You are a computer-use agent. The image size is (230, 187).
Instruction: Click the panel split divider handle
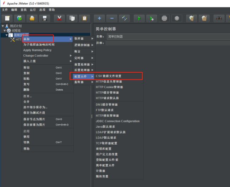[x=92, y=116]
